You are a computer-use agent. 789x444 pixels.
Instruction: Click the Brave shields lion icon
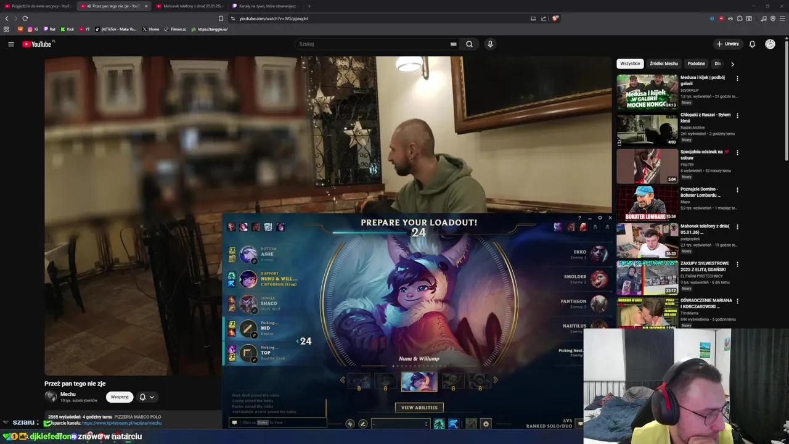[x=555, y=18]
